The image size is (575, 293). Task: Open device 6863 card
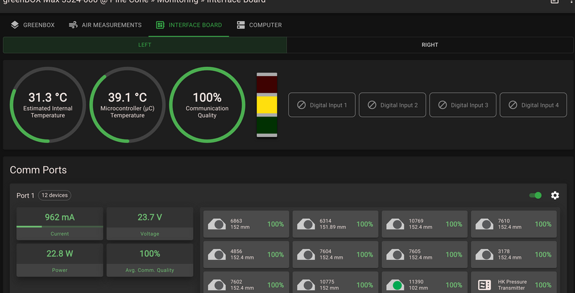click(246, 224)
